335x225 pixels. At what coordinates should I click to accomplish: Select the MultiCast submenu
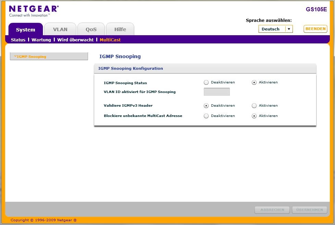tap(110, 40)
